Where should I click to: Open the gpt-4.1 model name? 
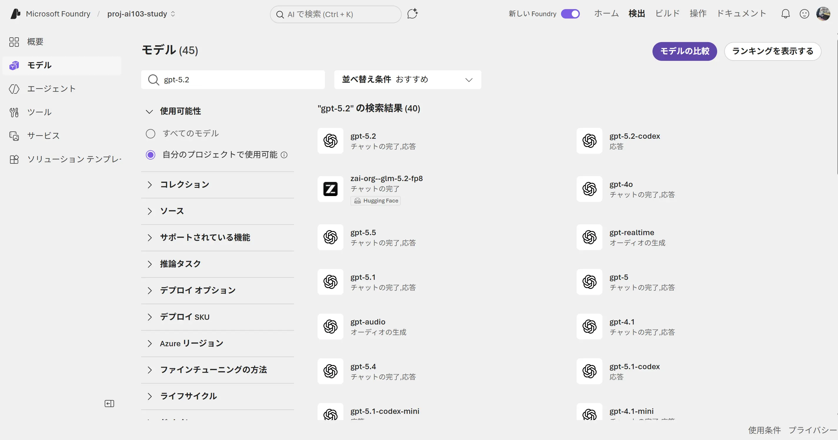tap(622, 322)
